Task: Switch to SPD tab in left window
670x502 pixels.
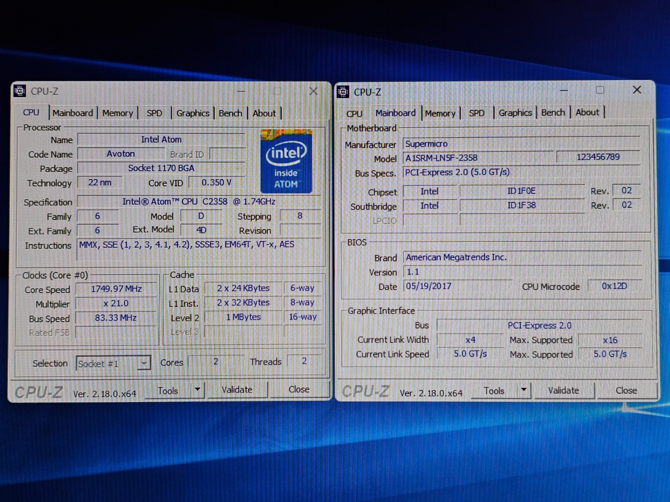Action: [x=155, y=113]
